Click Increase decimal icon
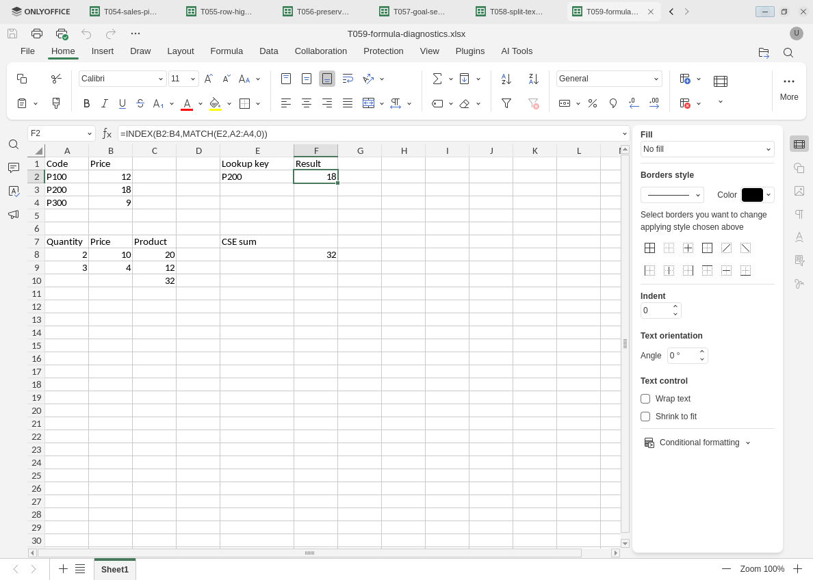The width and height of the screenshot is (813, 580). point(654,104)
